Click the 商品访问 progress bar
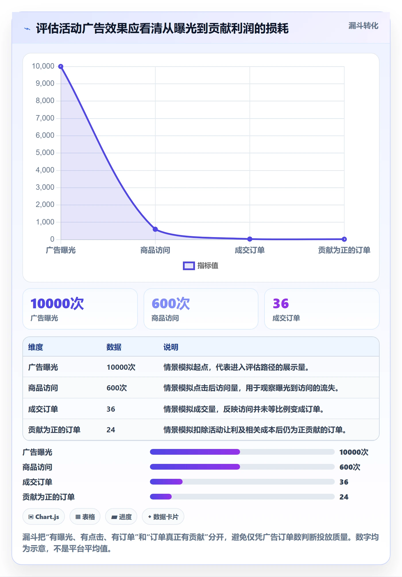Viewport: 402px width, 577px height. 242,467
